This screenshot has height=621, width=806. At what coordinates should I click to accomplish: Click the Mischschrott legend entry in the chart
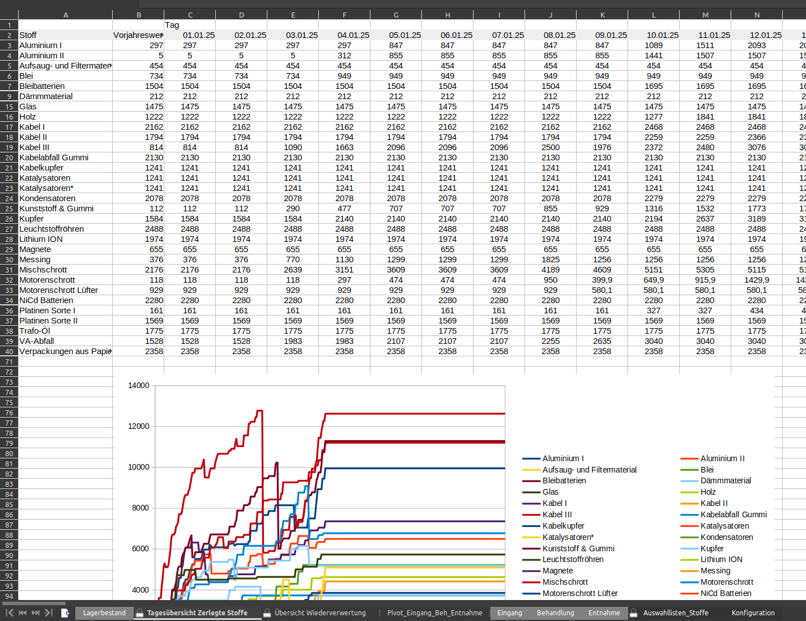click(x=565, y=582)
